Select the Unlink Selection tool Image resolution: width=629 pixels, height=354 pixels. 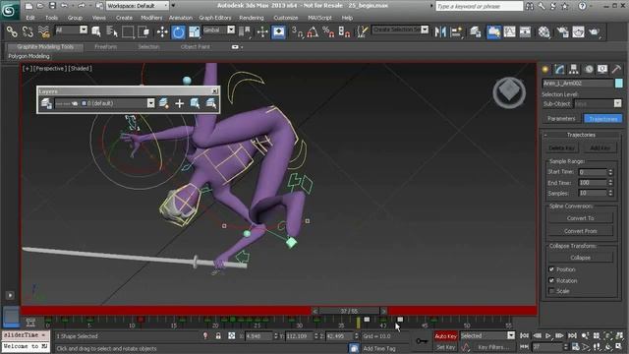pos(28,31)
